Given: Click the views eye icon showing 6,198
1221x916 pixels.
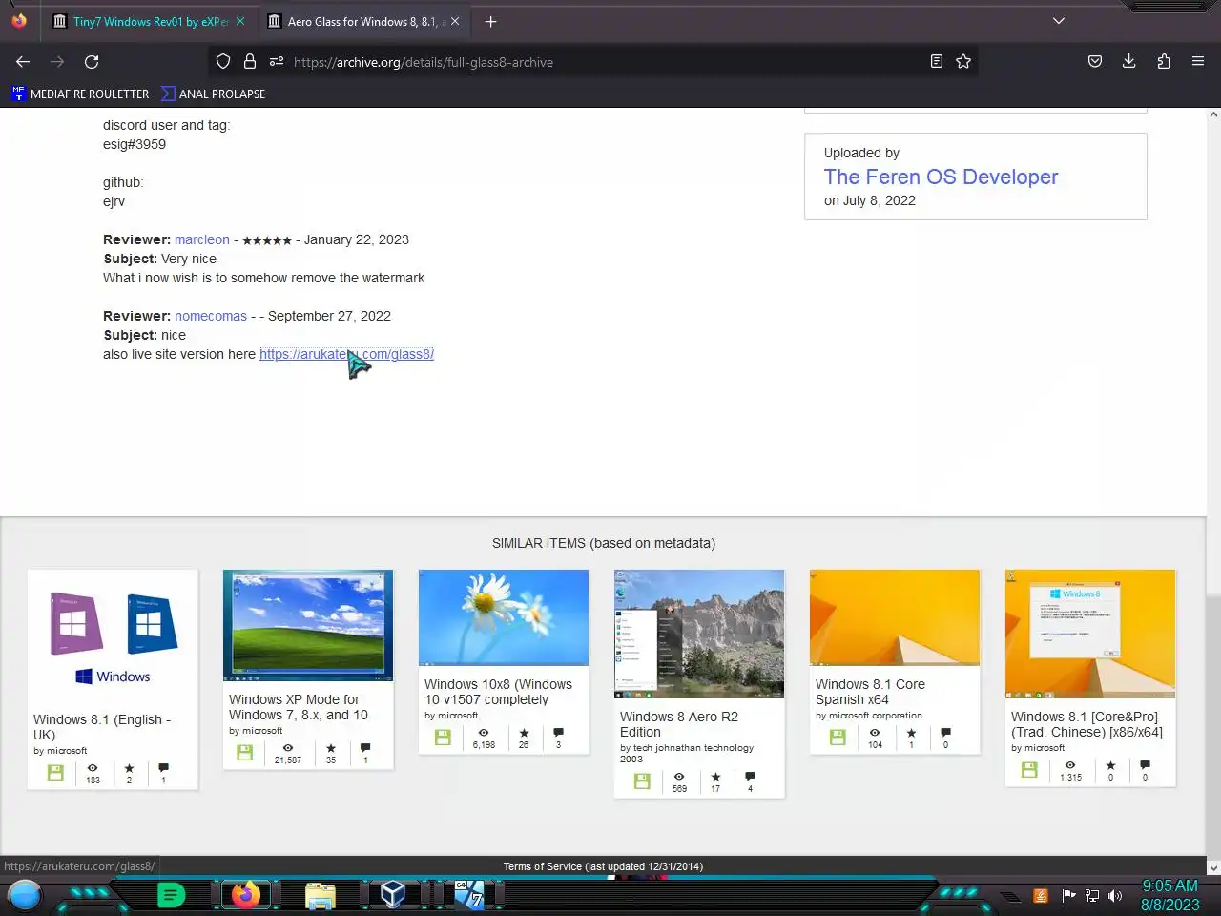Looking at the screenshot, I should [484, 733].
